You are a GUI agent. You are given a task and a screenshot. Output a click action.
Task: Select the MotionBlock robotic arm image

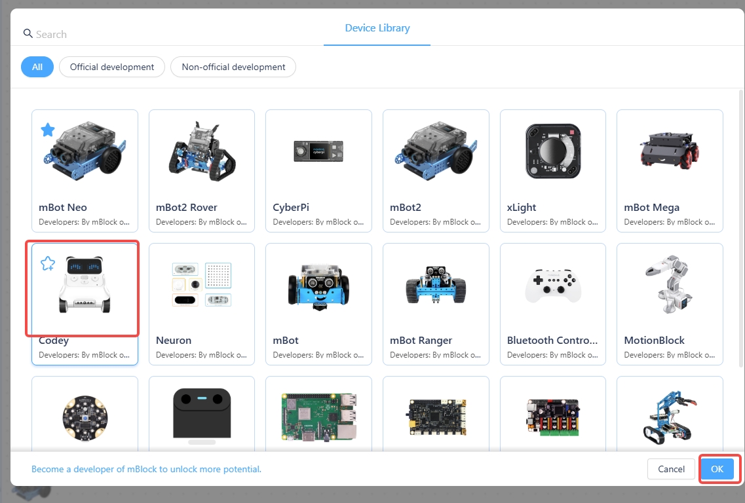[669, 284]
